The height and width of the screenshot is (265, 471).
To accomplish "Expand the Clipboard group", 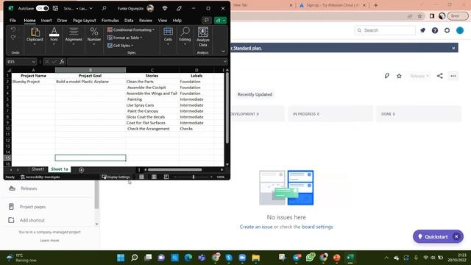I will (35, 36).
